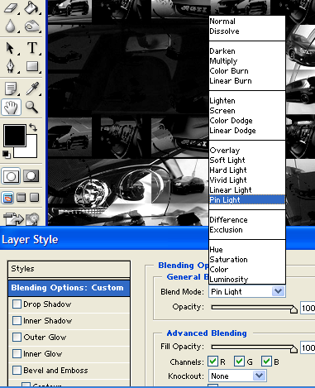Select Blending Options: Custom in list
This screenshot has width=315, height=388.
(69, 288)
